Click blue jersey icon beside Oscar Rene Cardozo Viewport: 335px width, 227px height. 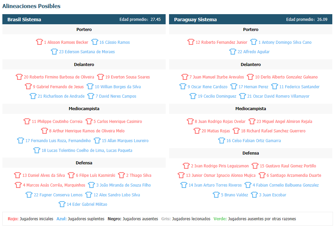point(183,87)
